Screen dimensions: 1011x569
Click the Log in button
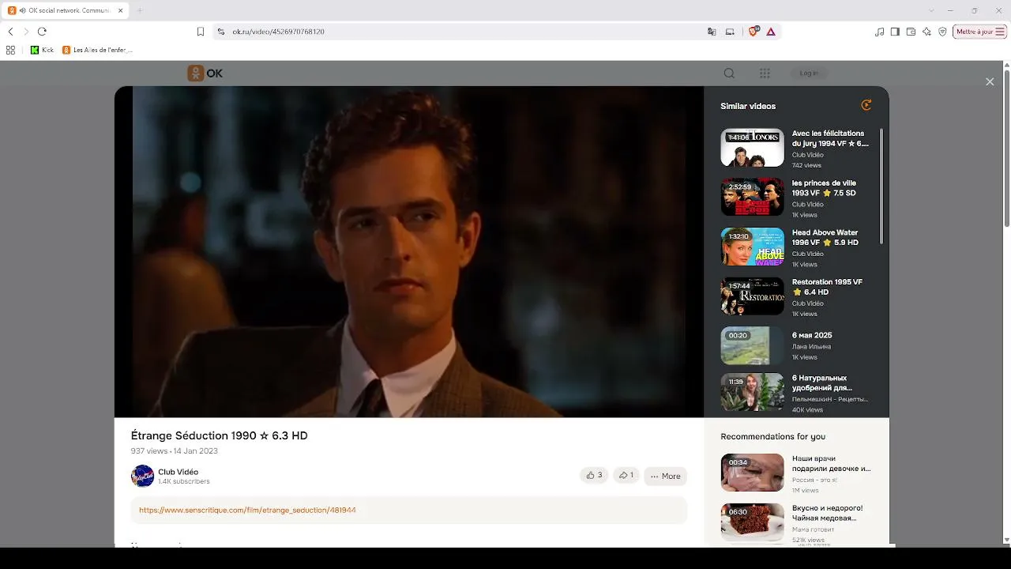809,73
